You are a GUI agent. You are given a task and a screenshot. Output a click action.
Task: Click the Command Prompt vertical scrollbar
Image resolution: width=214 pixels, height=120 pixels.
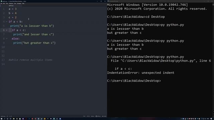click(213, 60)
